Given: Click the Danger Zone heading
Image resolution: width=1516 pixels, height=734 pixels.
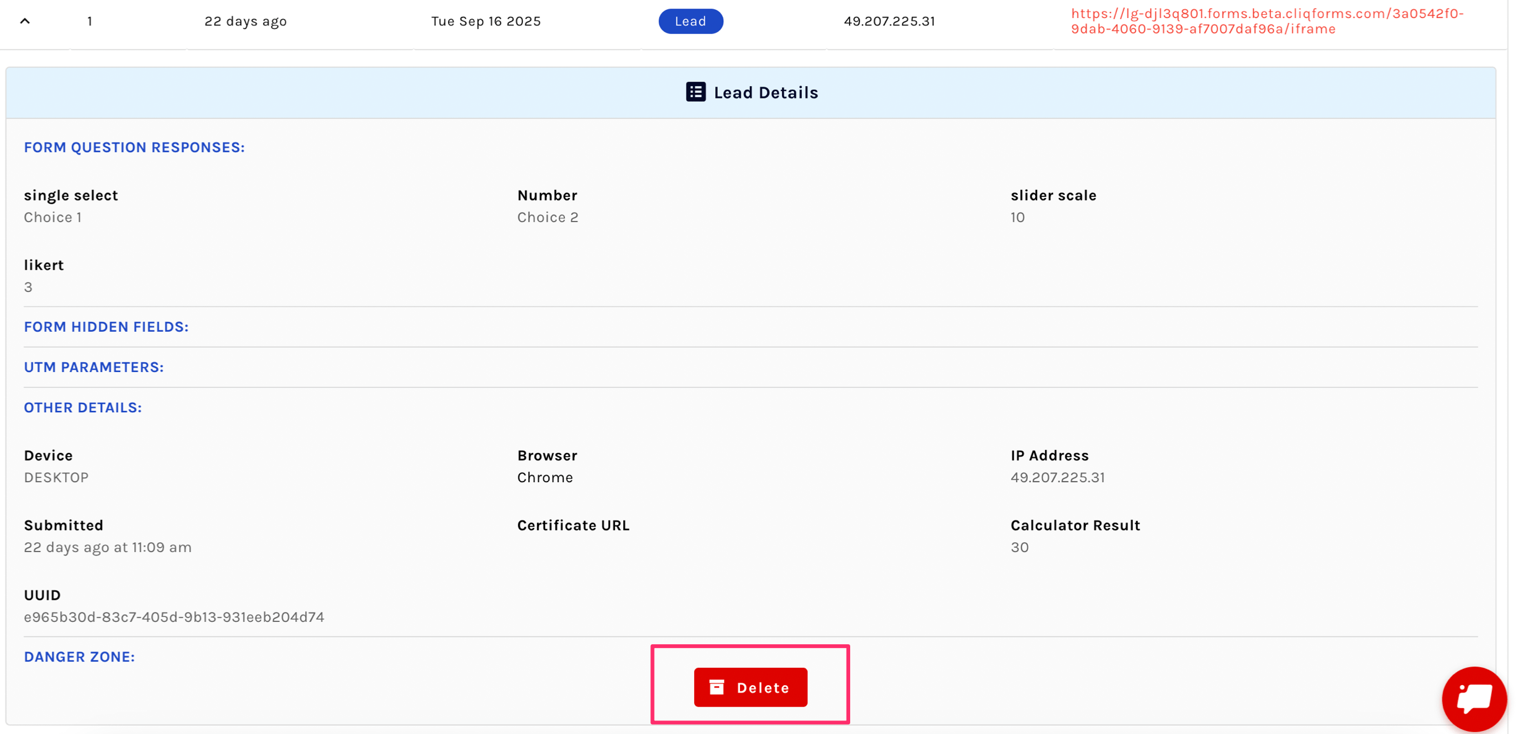Looking at the screenshot, I should coord(79,657).
